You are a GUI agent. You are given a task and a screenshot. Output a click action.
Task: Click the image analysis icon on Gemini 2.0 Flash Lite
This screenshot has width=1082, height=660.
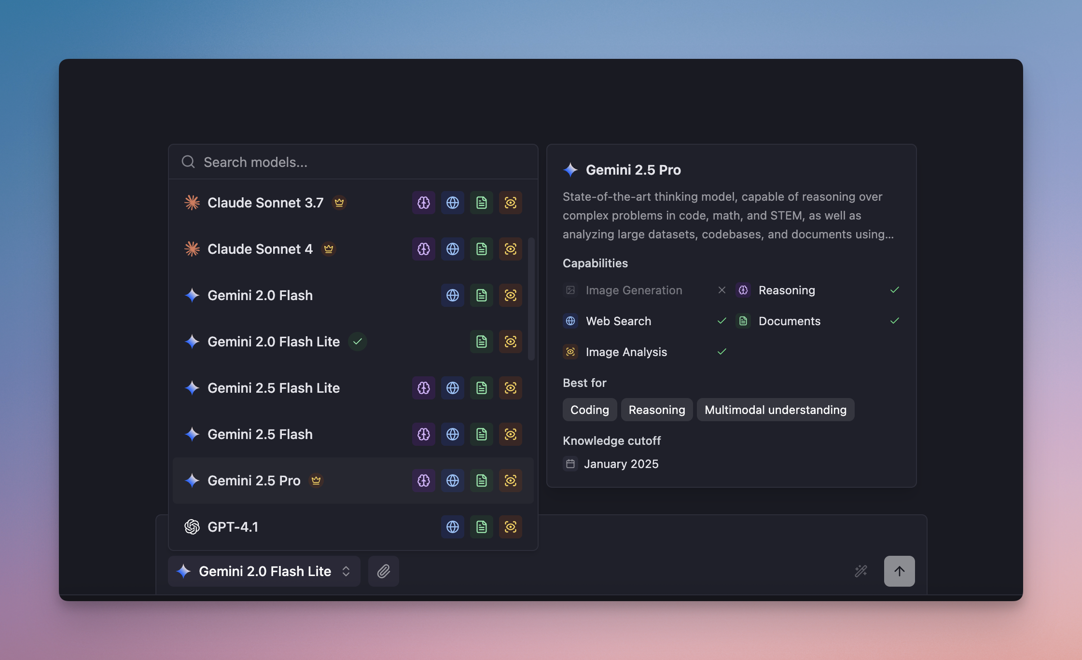pyautogui.click(x=511, y=342)
